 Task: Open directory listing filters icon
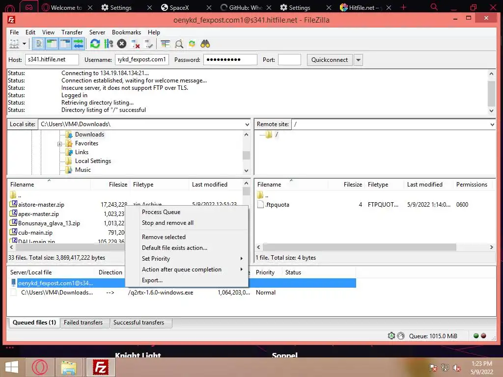165,44
